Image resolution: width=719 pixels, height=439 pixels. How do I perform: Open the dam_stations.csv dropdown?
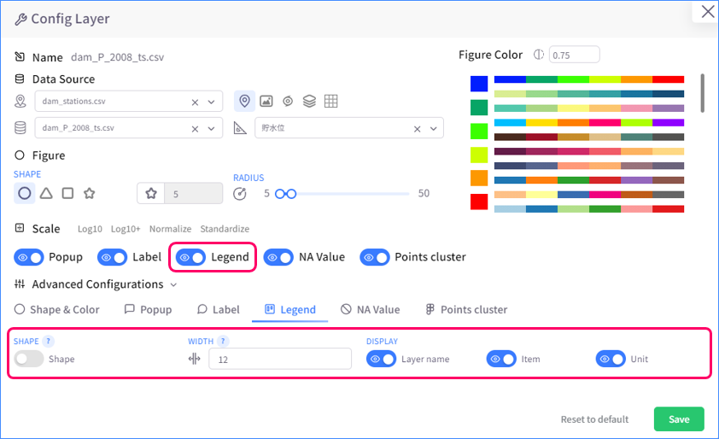212,102
